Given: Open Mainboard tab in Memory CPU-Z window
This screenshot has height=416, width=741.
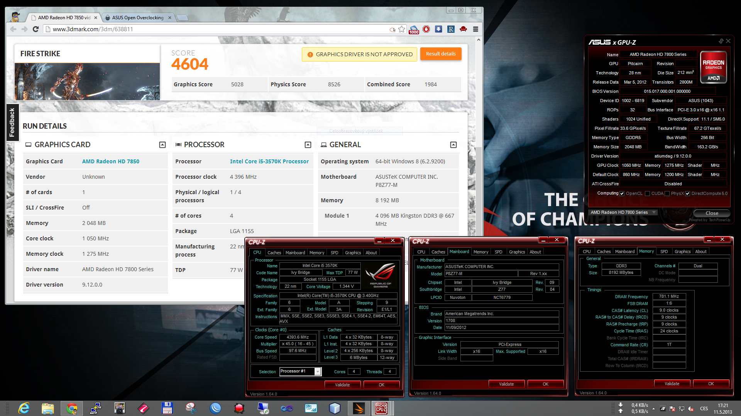Looking at the screenshot, I should tap(625, 252).
